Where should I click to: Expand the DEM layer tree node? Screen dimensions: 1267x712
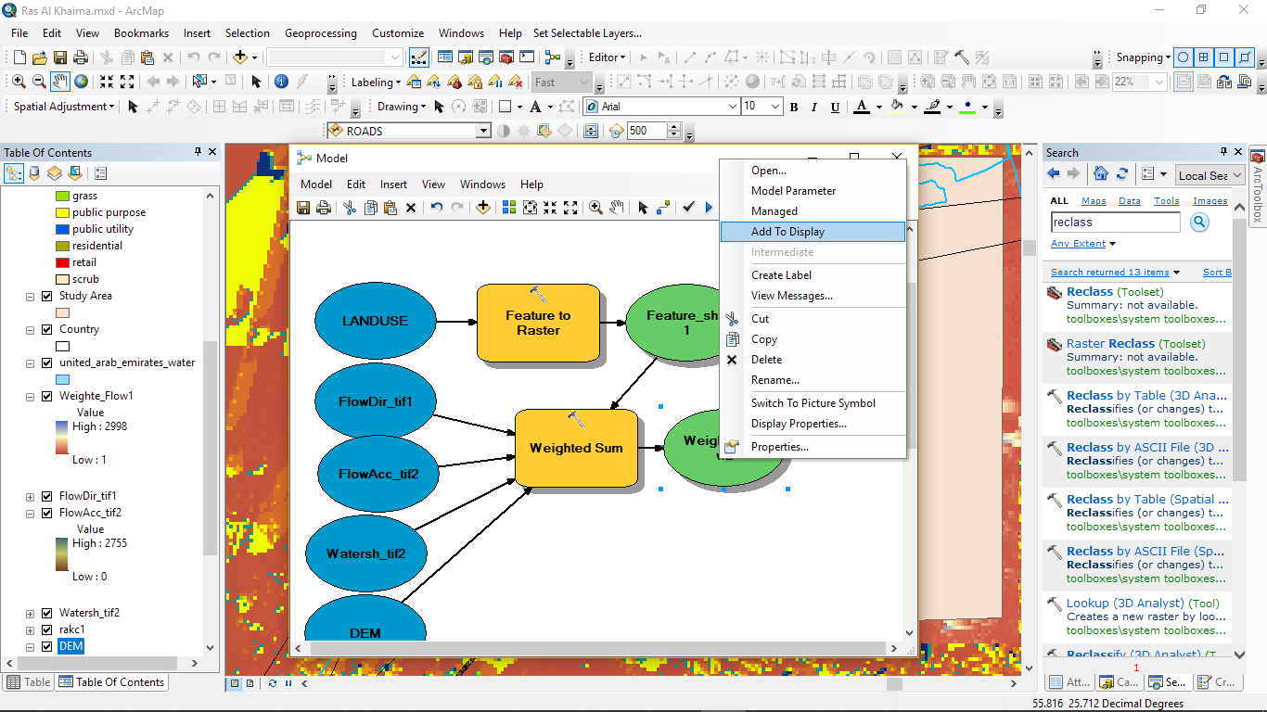pos(31,646)
